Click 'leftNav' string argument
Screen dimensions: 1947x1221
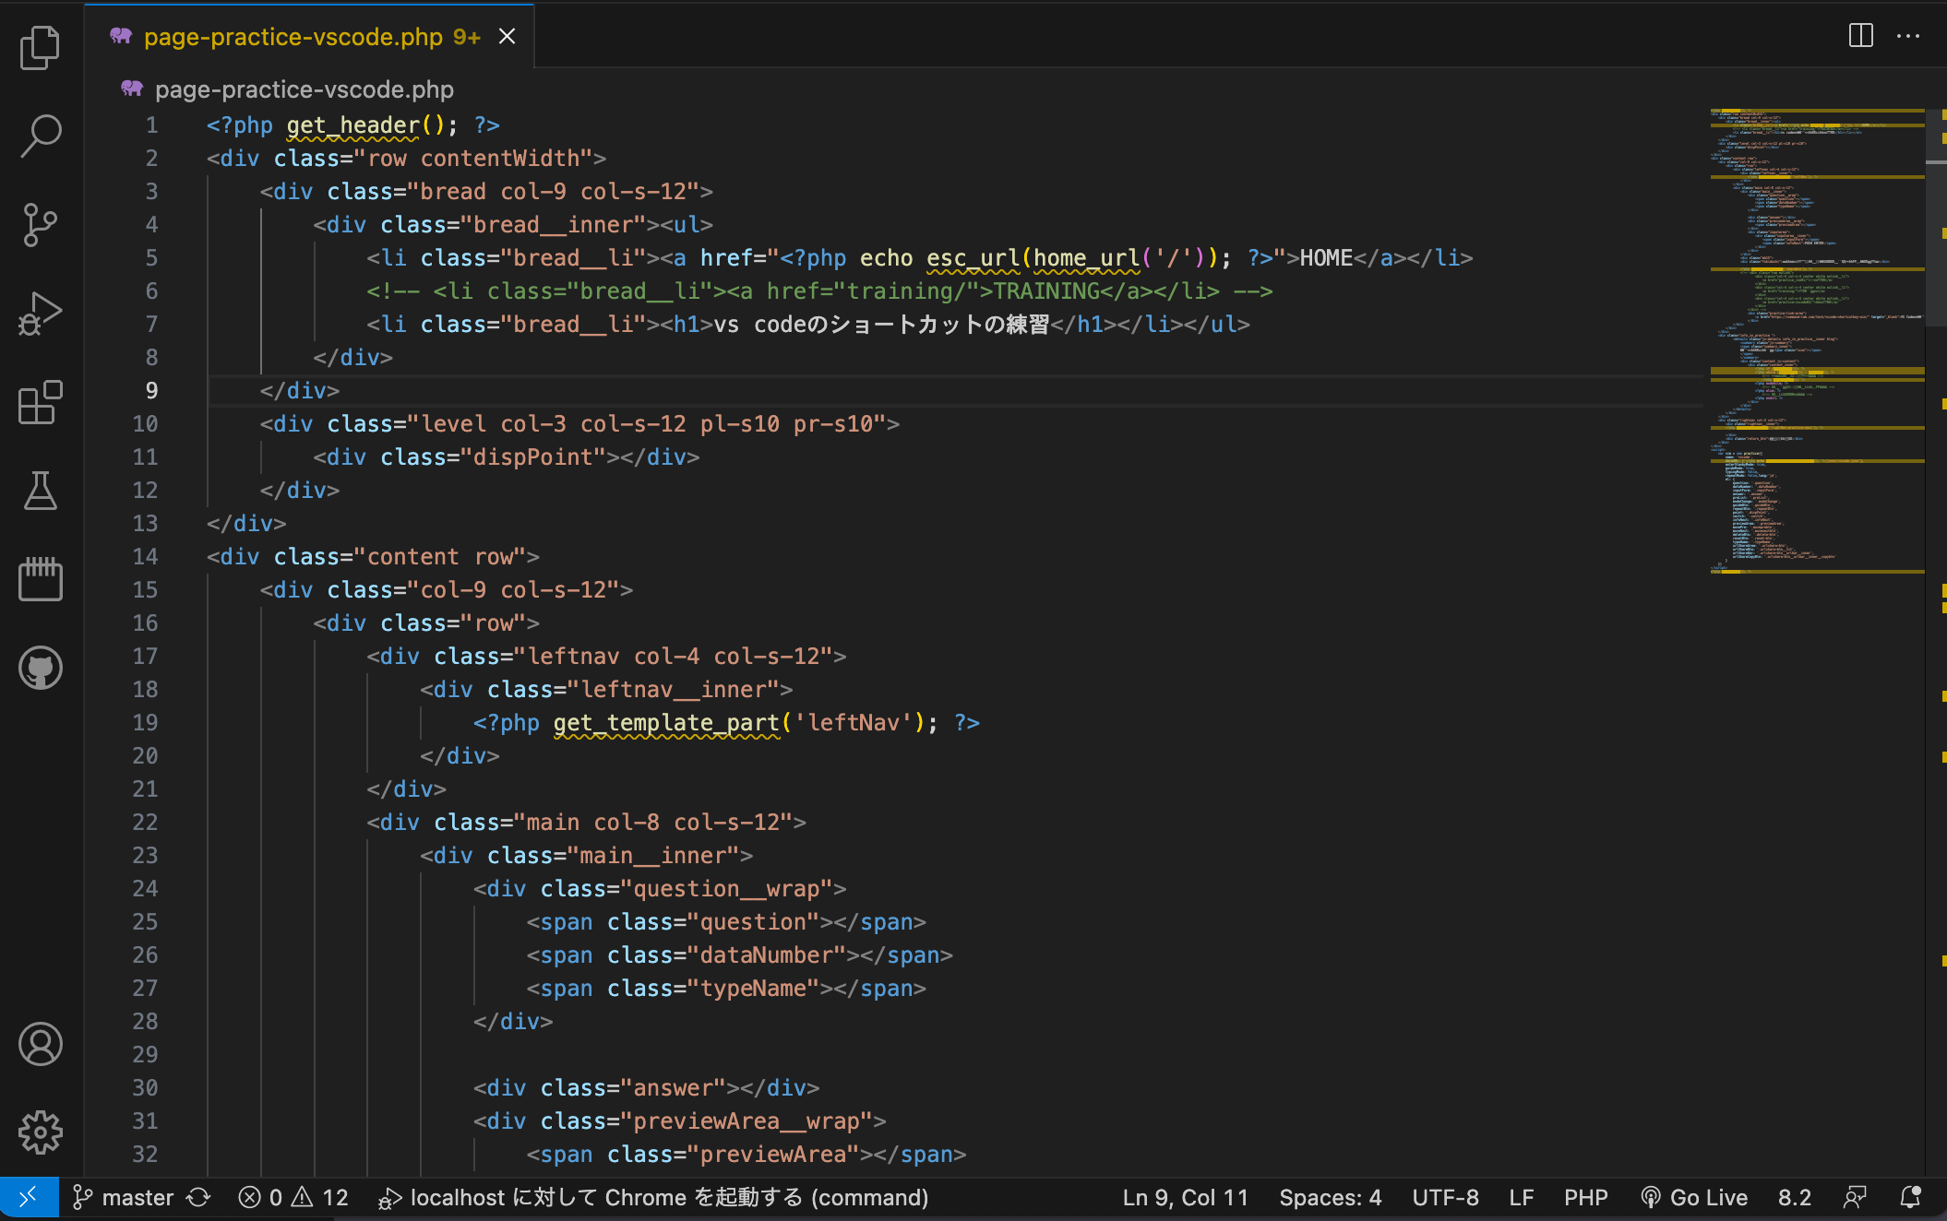pyautogui.click(x=854, y=722)
